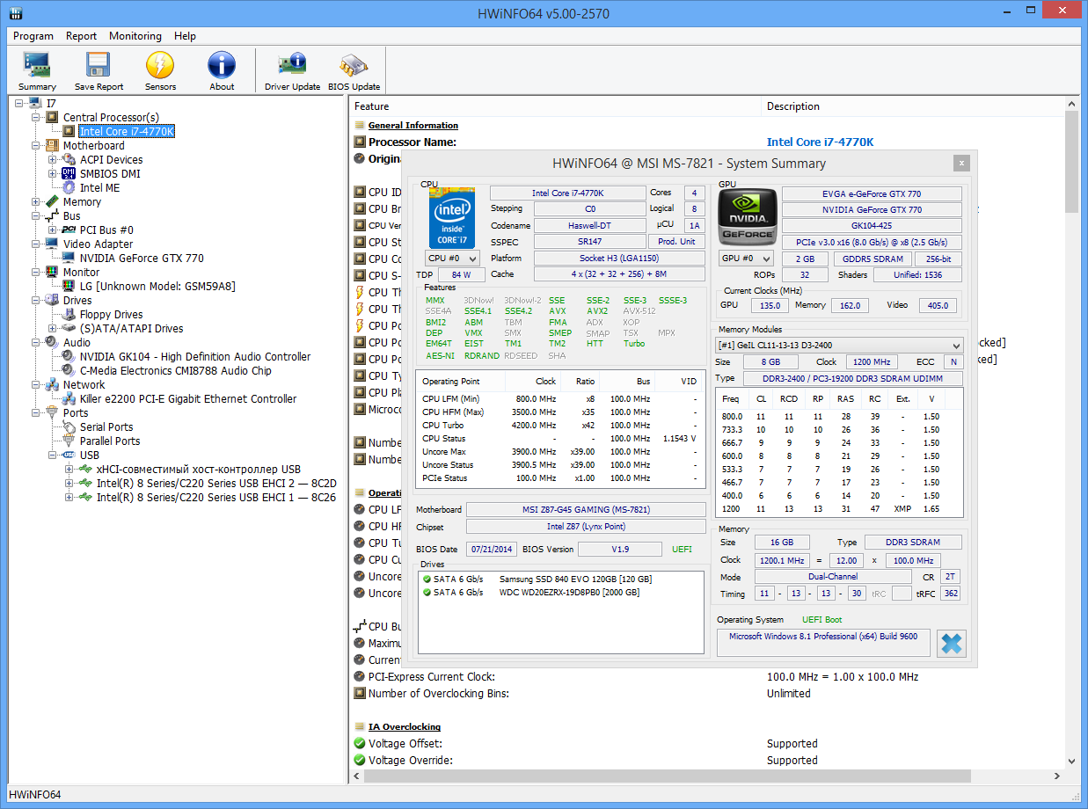
Task: Open the GPU #0 selector dropdown
Action: coord(746,259)
